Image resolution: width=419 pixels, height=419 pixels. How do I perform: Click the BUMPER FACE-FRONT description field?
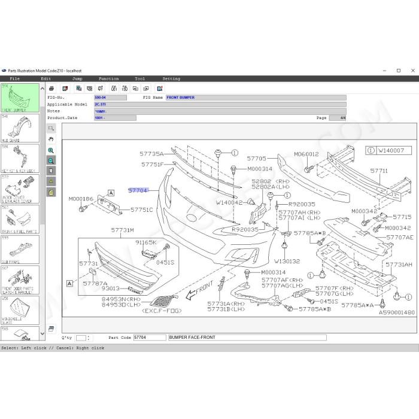click(247, 338)
